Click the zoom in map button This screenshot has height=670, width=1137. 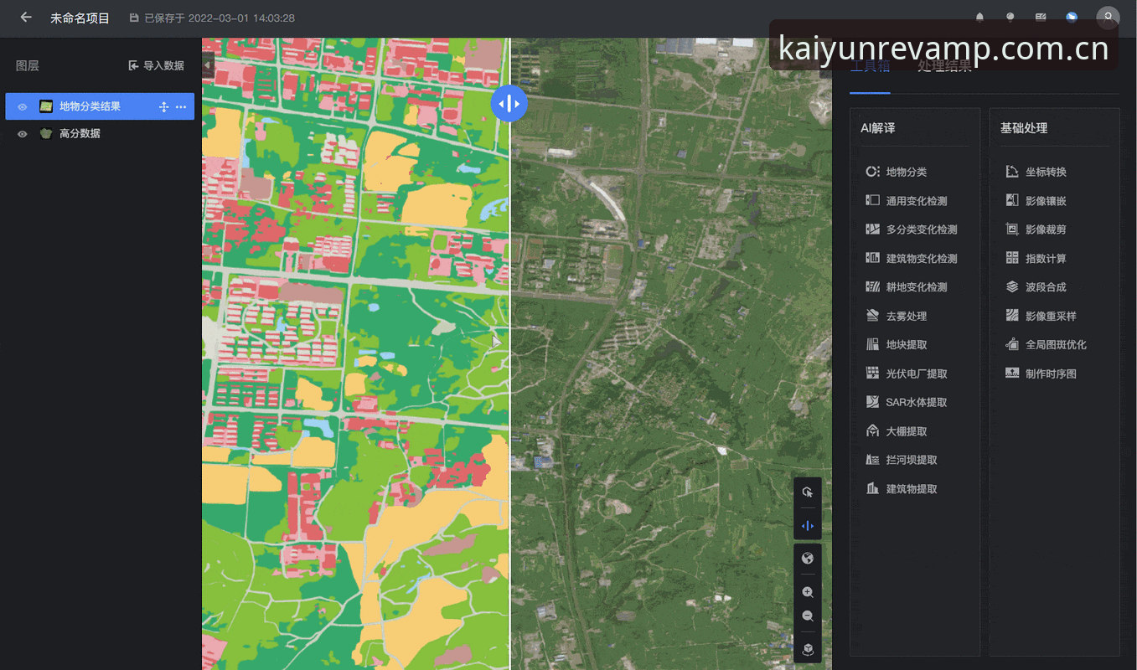[808, 592]
